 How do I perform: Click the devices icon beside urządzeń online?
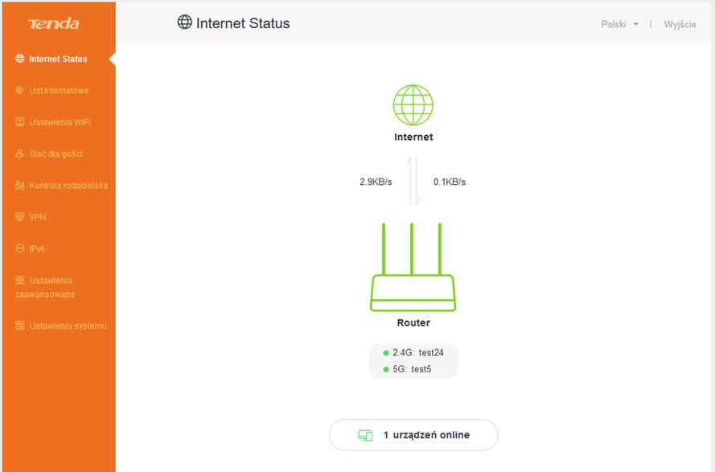[x=365, y=435]
